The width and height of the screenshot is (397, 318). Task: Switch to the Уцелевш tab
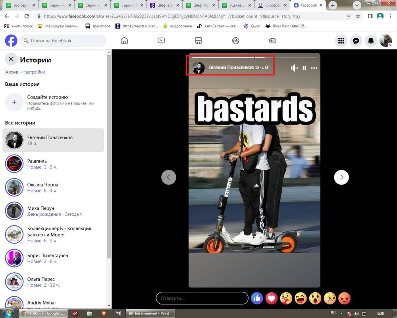click(x=237, y=5)
